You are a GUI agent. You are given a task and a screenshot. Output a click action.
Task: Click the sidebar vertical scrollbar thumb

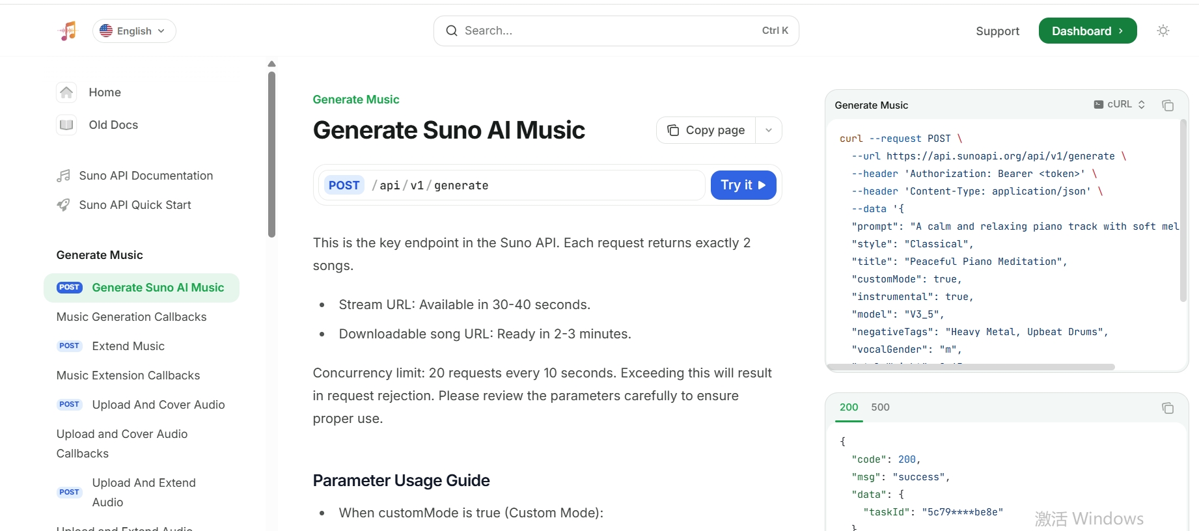pos(271,154)
